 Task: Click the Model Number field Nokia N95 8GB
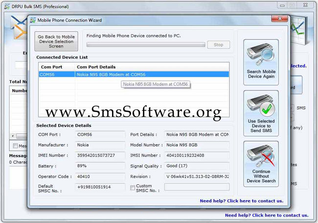point(197,145)
